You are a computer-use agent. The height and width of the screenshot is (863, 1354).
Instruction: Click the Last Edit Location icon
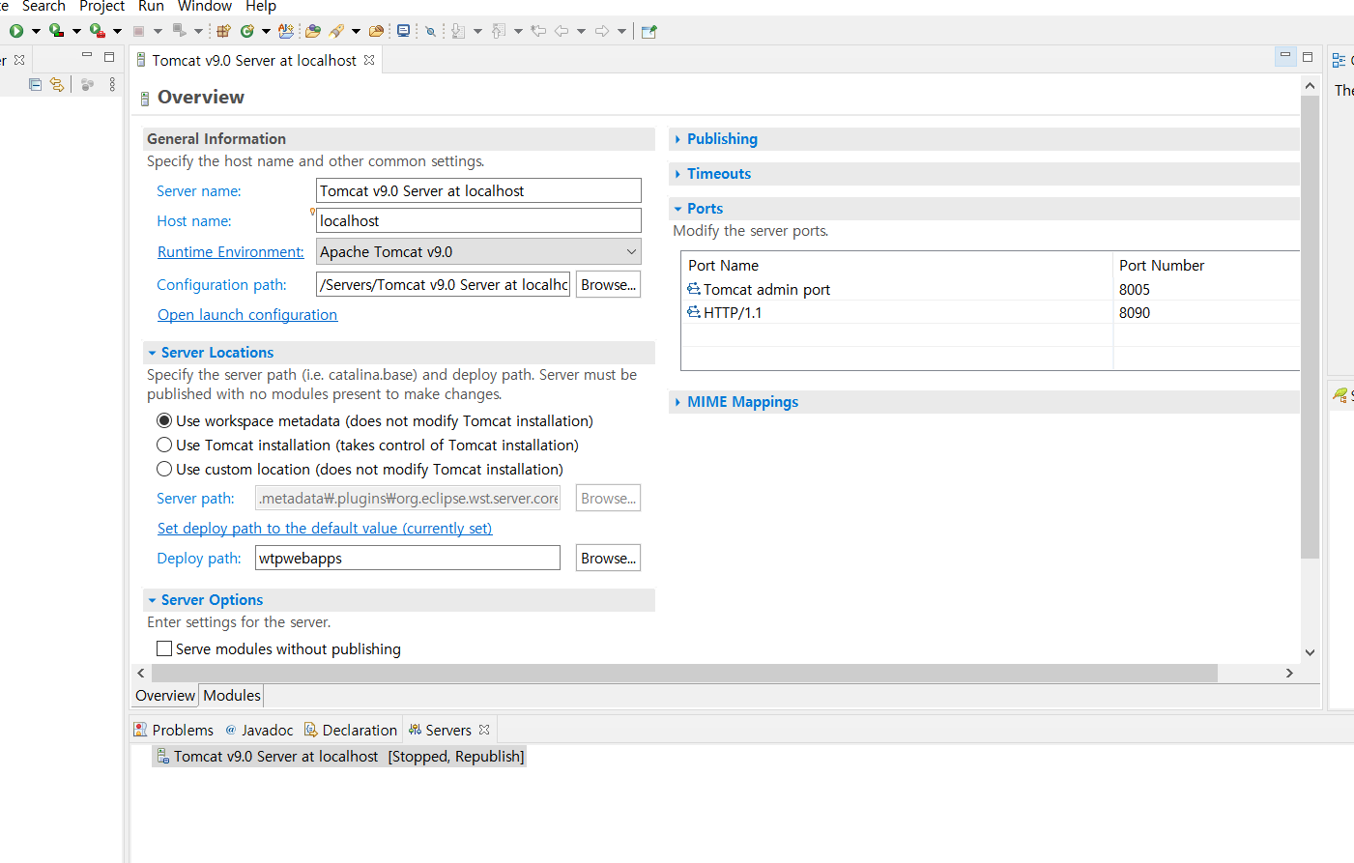coord(538,31)
